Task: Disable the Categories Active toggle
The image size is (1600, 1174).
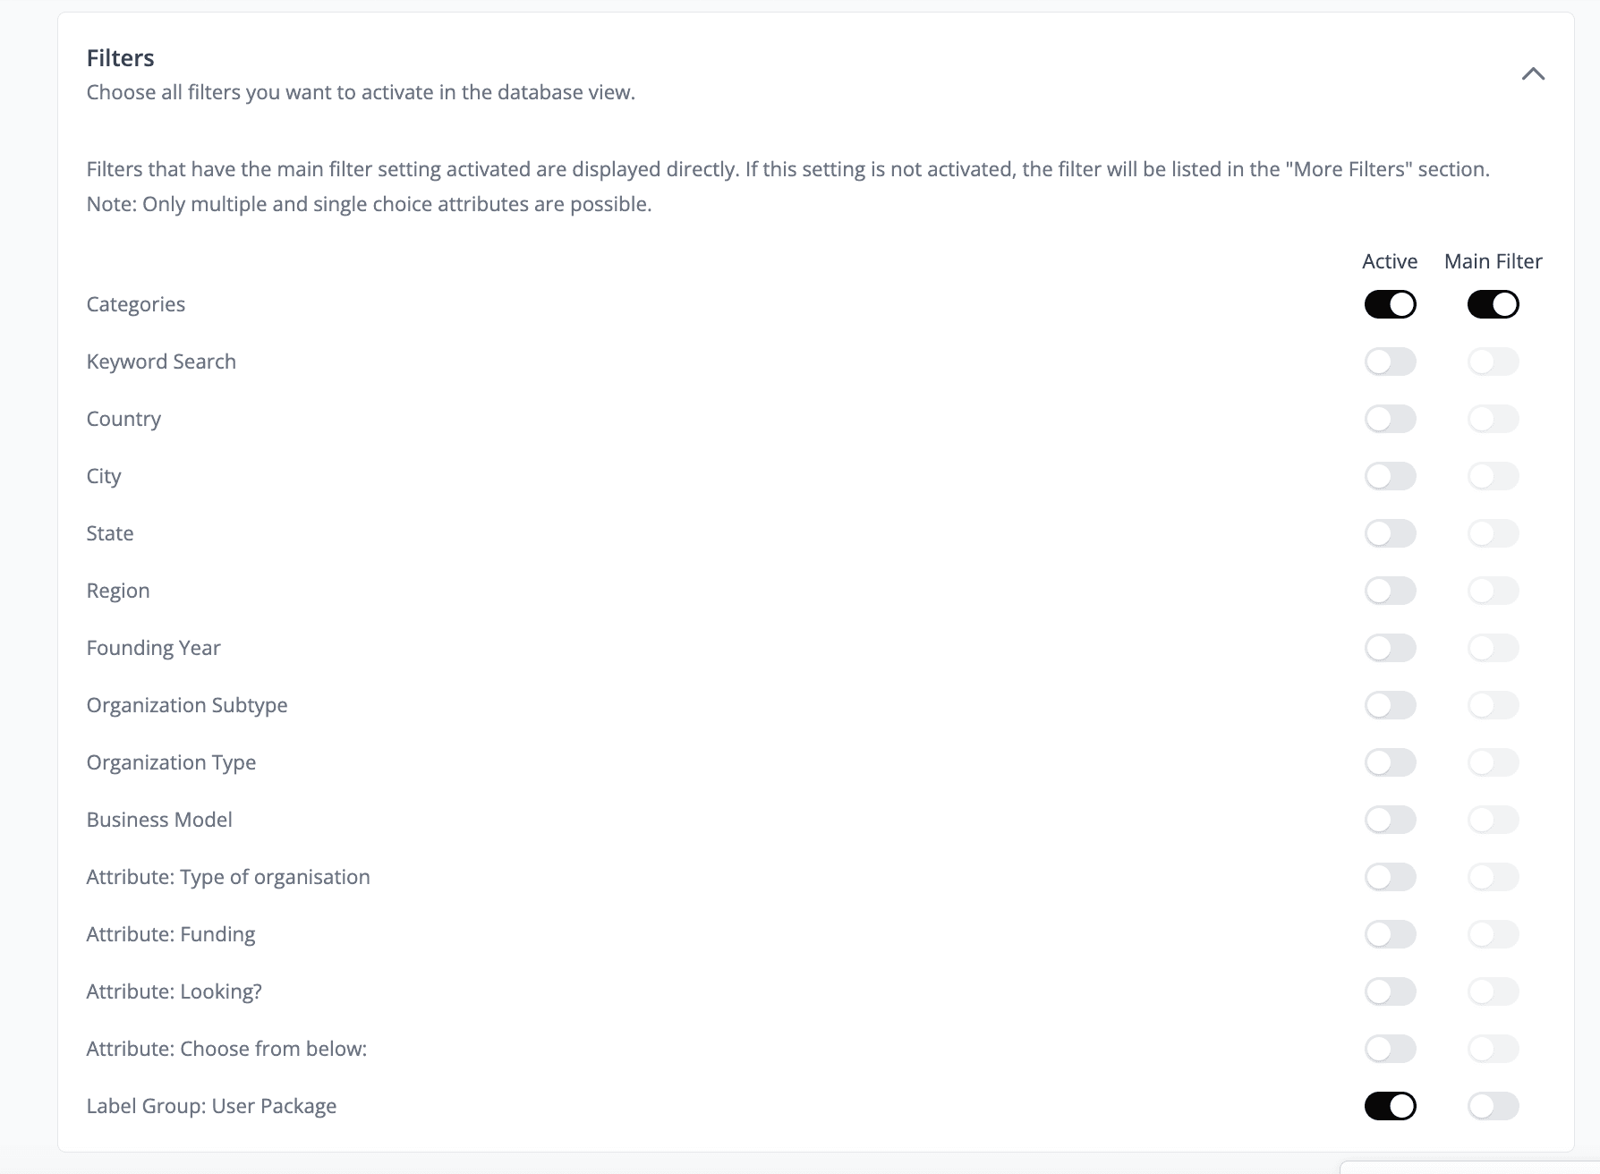Action: click(x=1390, y=304)
